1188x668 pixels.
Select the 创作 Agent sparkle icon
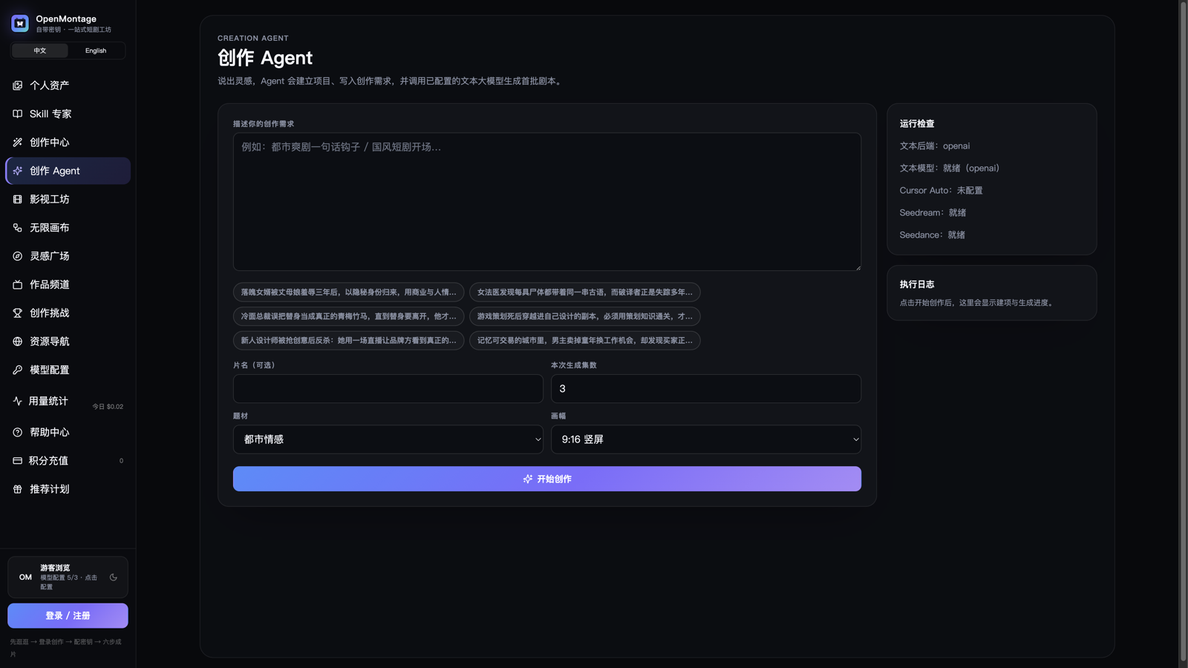click(x=17, y=171)
